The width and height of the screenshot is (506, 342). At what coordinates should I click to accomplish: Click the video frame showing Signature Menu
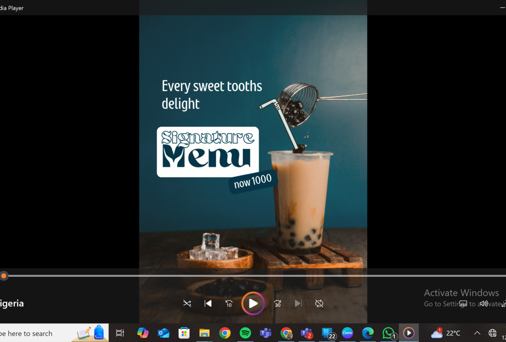click(253, 161)
